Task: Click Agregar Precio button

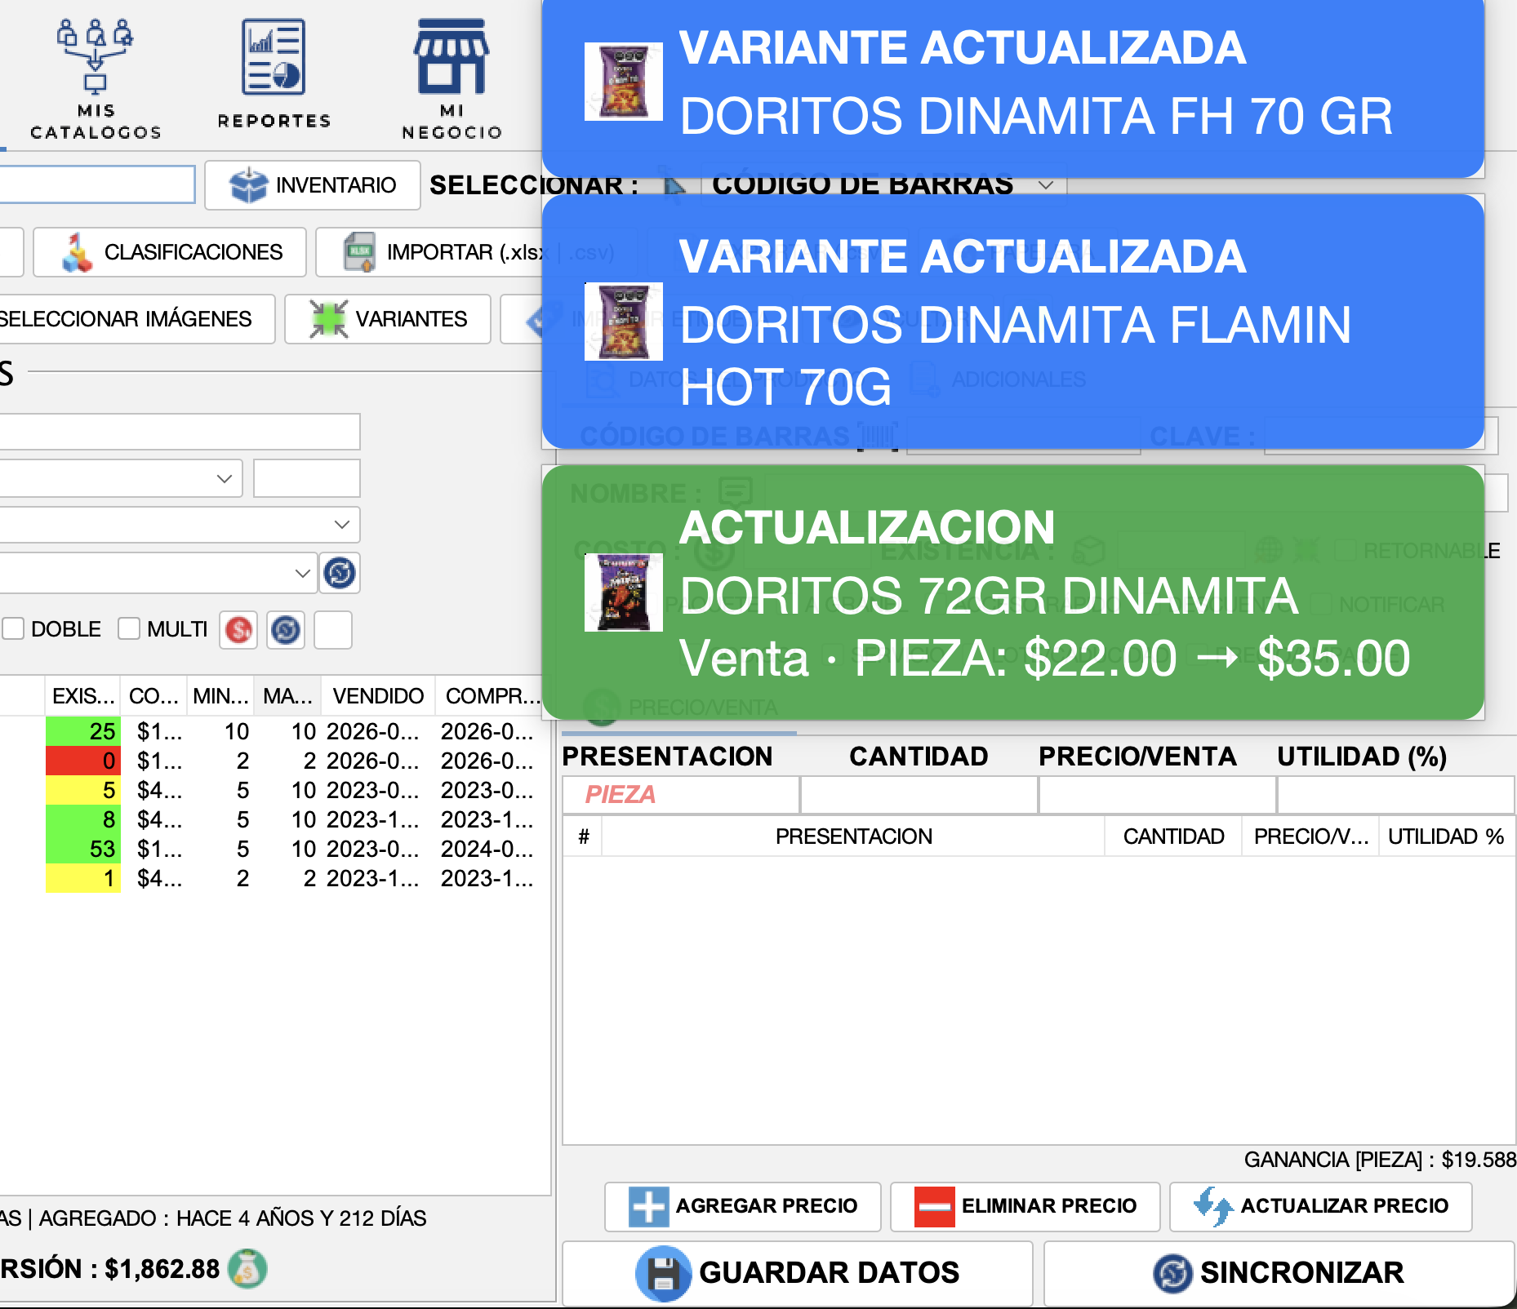Action: [743, 1206]
